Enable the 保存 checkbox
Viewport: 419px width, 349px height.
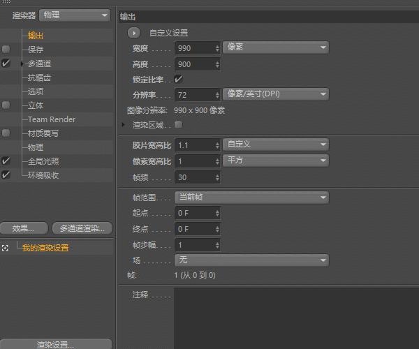[x=6, y=49]
